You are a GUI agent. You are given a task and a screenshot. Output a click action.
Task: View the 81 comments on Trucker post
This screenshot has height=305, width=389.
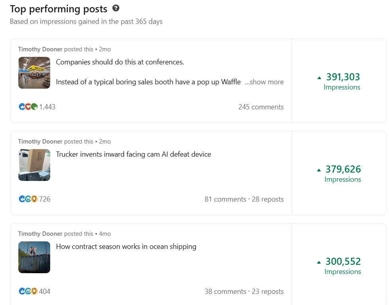(x=225, y=199)
